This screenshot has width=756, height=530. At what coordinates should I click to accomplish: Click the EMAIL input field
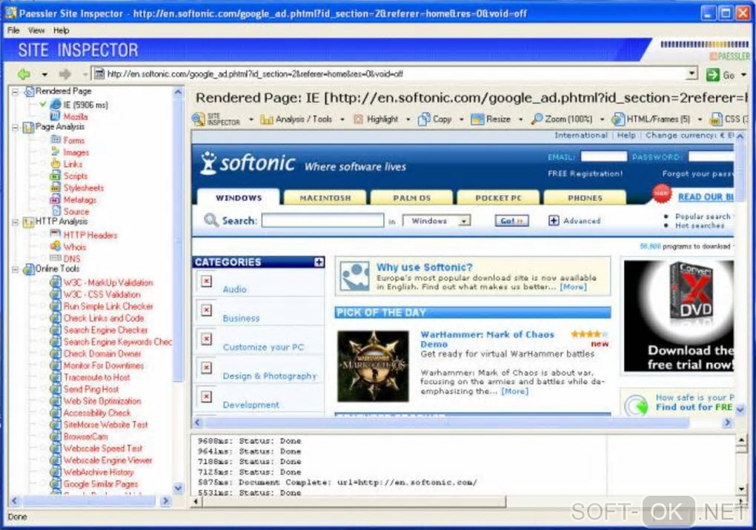pyautogui.click(x=603, y=156)
